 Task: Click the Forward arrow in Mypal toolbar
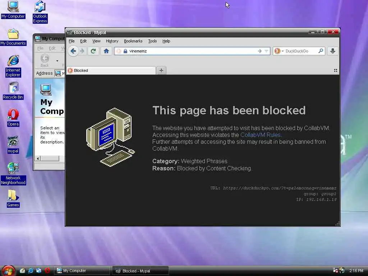[x=82, y=51]
